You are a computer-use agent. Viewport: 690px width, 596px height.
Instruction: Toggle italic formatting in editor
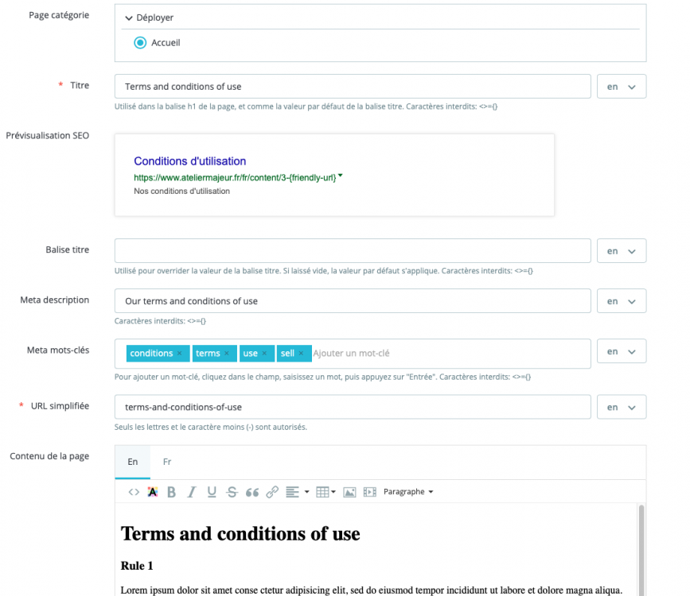click(x=192, y=492)
